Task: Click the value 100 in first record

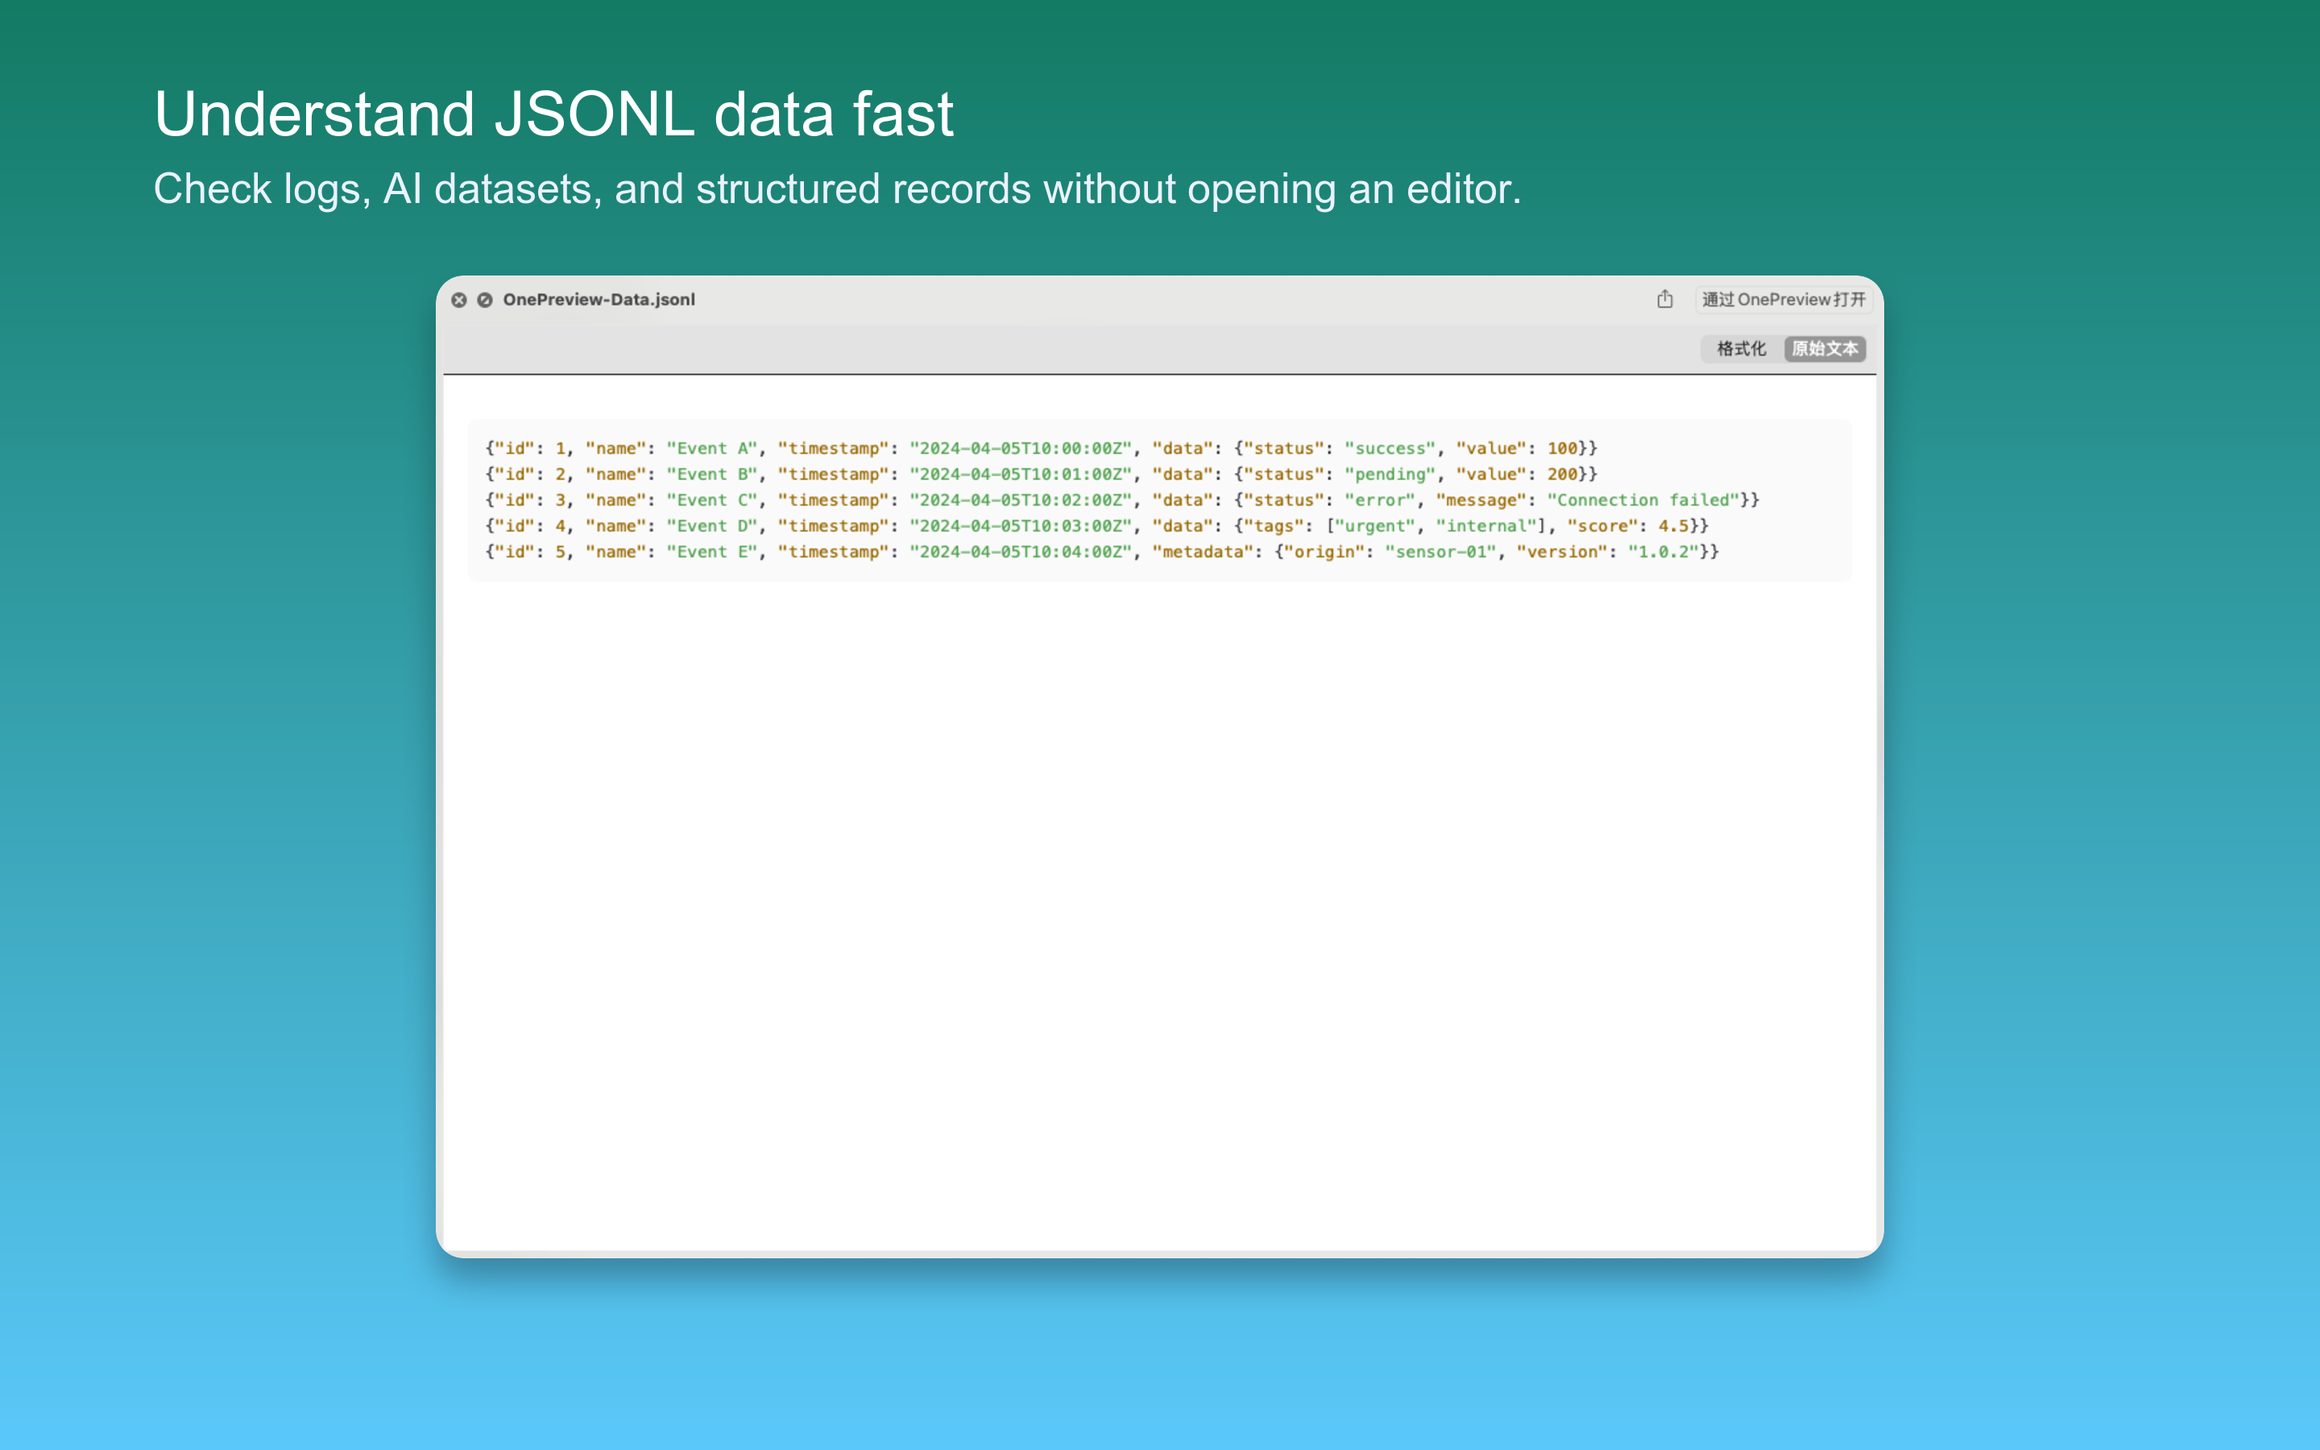Action: pos(1562,448)
